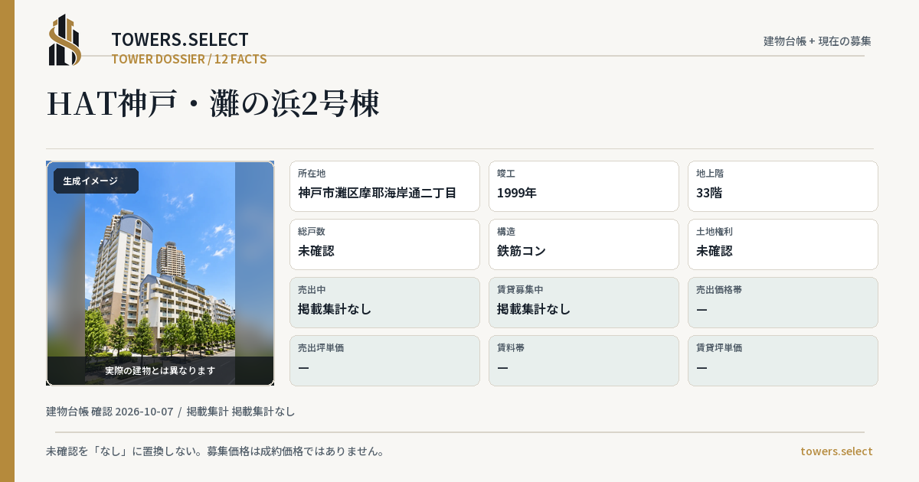
Task: Open the generated tower image thumbnail
Action: pos(160,273)
